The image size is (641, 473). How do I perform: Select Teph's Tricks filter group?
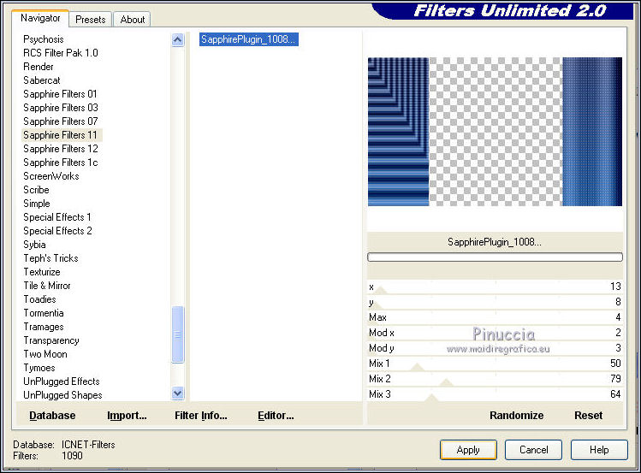coord(50,258)
